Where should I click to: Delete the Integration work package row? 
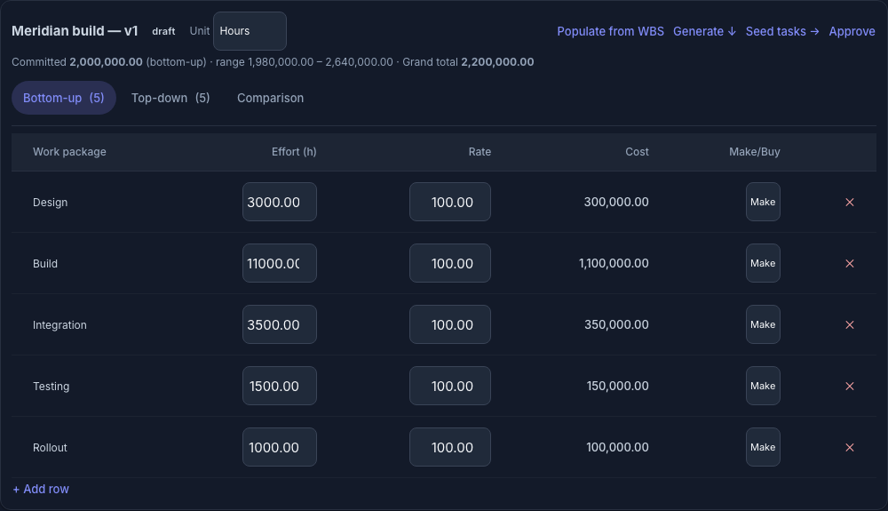coord(850,324)
